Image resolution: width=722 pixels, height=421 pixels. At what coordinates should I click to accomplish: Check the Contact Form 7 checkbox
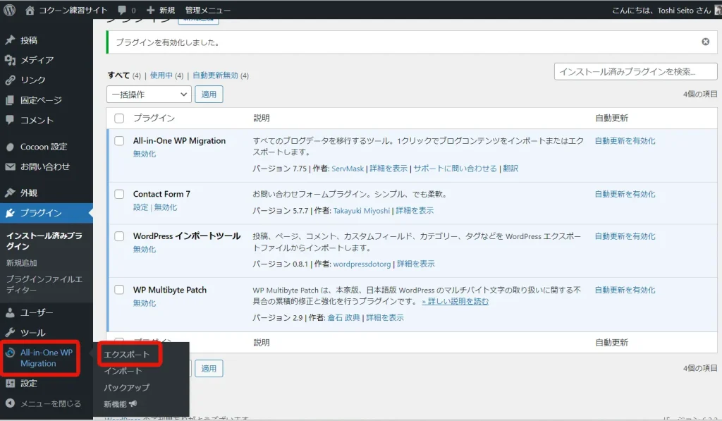119,195
